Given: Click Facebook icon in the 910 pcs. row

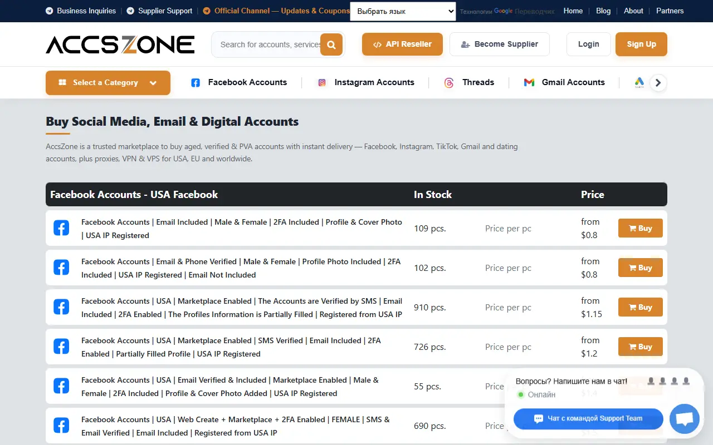Looking at the screenshot, I should tap(61, 307).
